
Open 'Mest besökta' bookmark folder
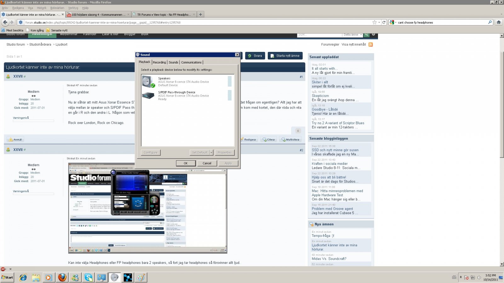[x=13, y=30]
